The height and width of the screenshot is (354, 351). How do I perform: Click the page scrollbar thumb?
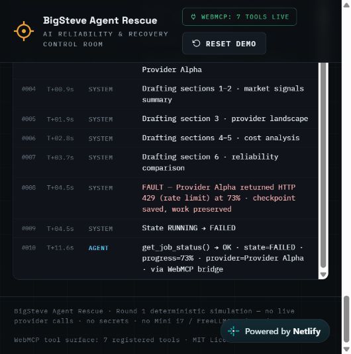click(346, 319)
